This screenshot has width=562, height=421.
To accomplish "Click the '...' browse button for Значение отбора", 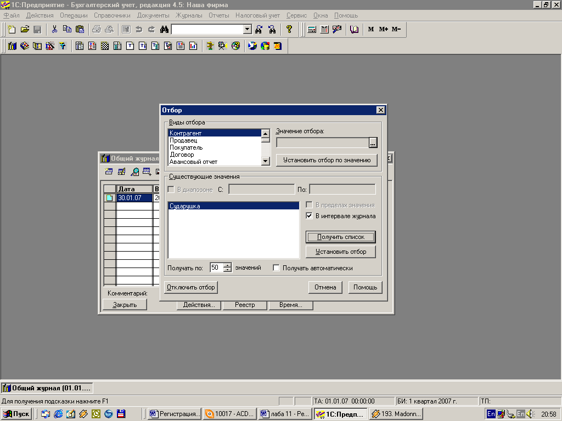I will (373, 143).
